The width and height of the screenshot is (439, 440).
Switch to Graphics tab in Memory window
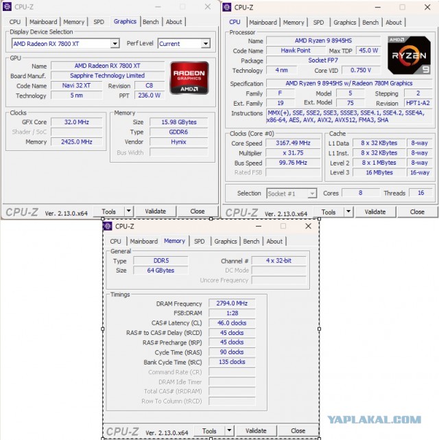click(x=226, y=242)
